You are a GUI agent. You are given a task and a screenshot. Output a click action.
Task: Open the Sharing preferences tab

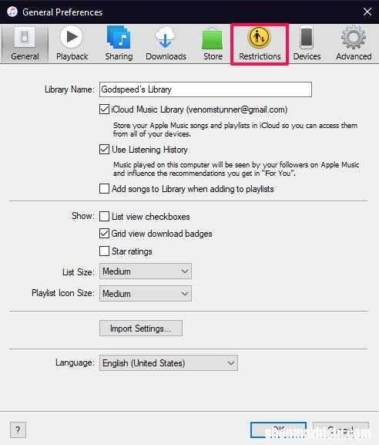point(119,43)
